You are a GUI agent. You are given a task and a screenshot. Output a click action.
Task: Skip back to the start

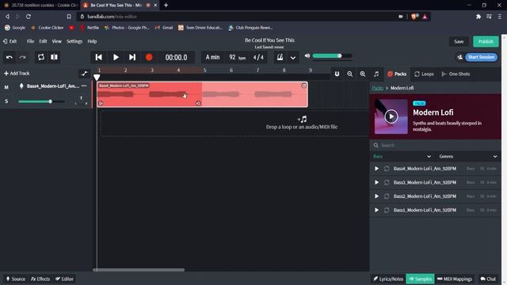98,57
